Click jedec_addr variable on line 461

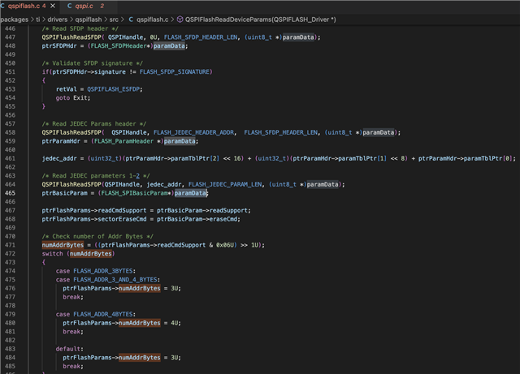point(59,158)
